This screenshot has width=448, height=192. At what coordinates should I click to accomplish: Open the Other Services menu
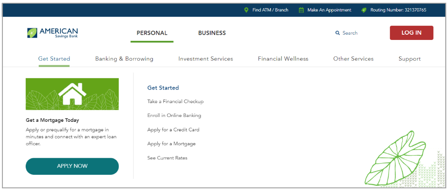[353, 59]
